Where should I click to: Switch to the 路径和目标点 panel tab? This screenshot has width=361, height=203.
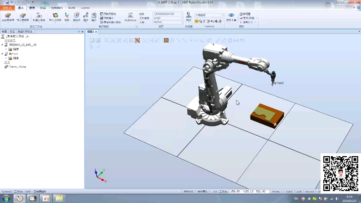tap(25, 32)
